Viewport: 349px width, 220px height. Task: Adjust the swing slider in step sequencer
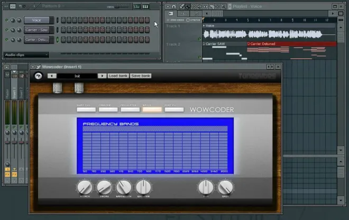click(x=122, y=7)
